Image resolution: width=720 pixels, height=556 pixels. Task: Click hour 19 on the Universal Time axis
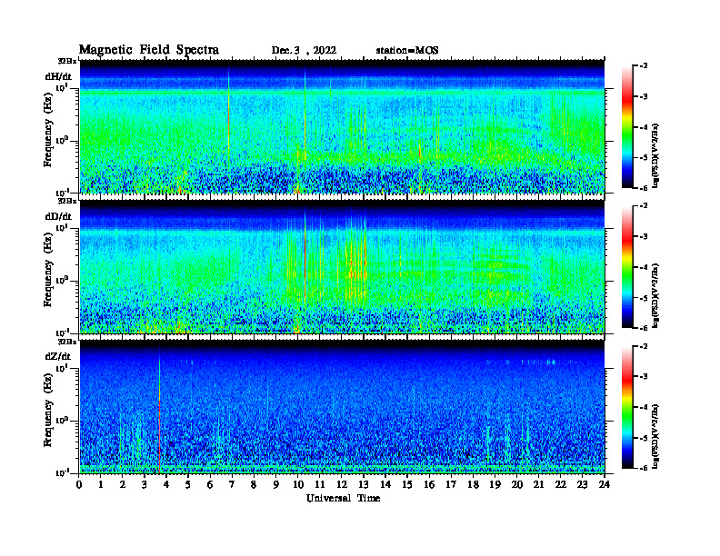pyautogui.click(x=495, y=485)
